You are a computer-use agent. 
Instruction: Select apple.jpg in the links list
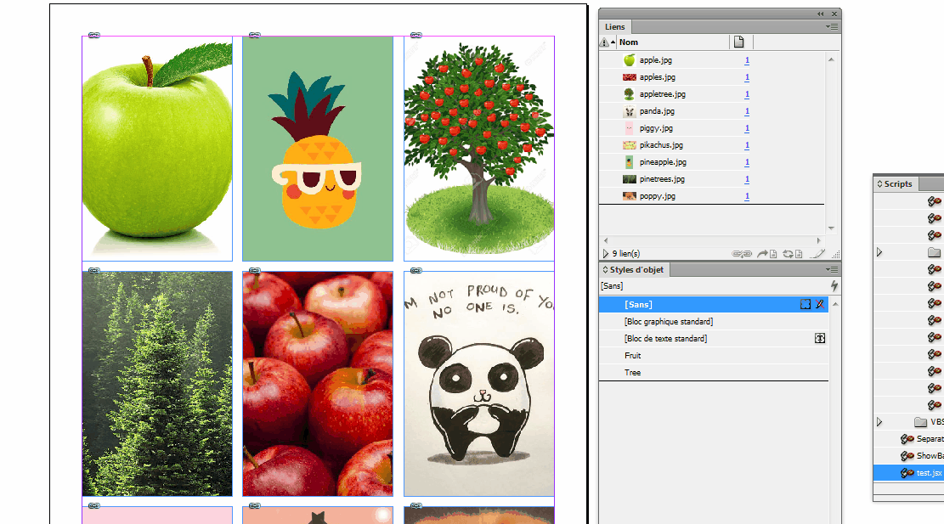[x=712, y=60]
